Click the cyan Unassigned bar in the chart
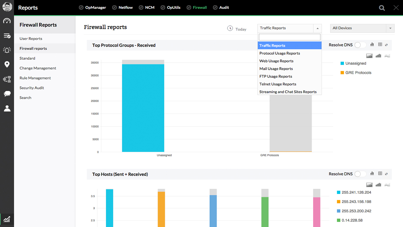 coord(143,108)
